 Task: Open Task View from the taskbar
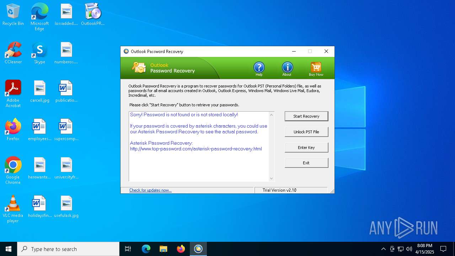coord(128,249)
